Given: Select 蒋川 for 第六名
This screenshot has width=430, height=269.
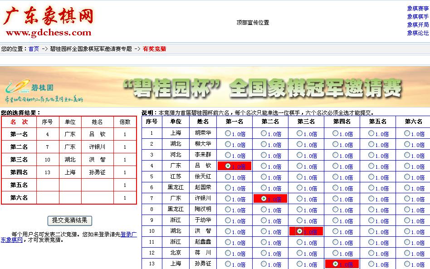Looking at the screenshot, I should pos(407,253).
